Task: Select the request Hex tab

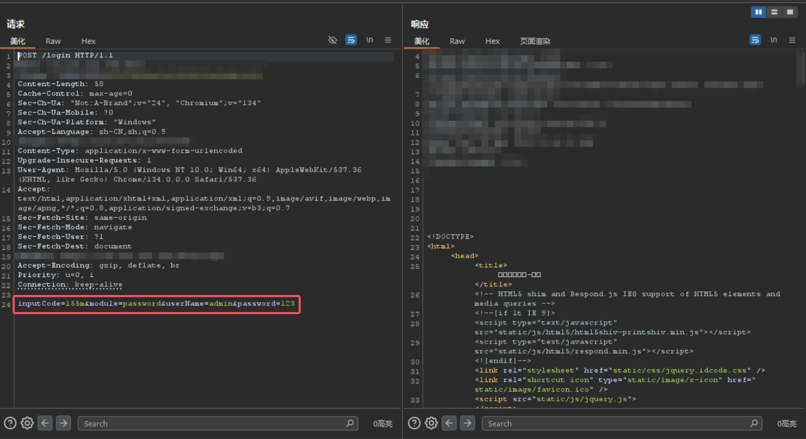Action: coord(88,41)
